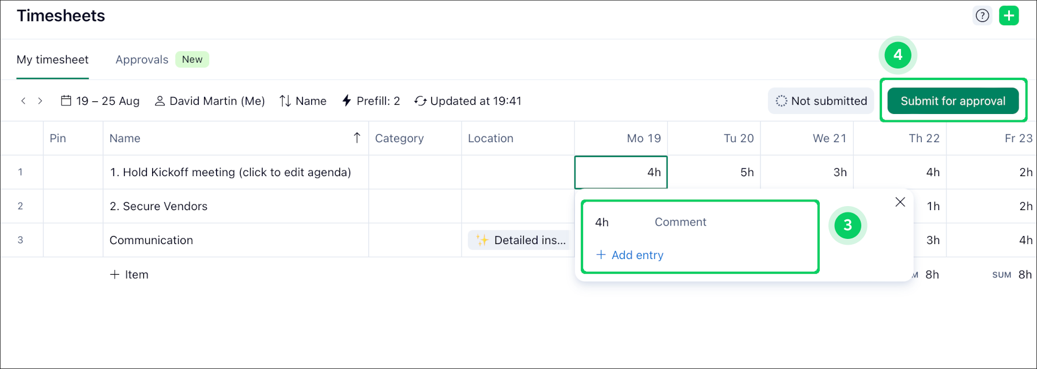Viewport: 1037px width, 369px height.
Task: Click the ascending sort arrow in Name header
Action: tap(357, 138)
